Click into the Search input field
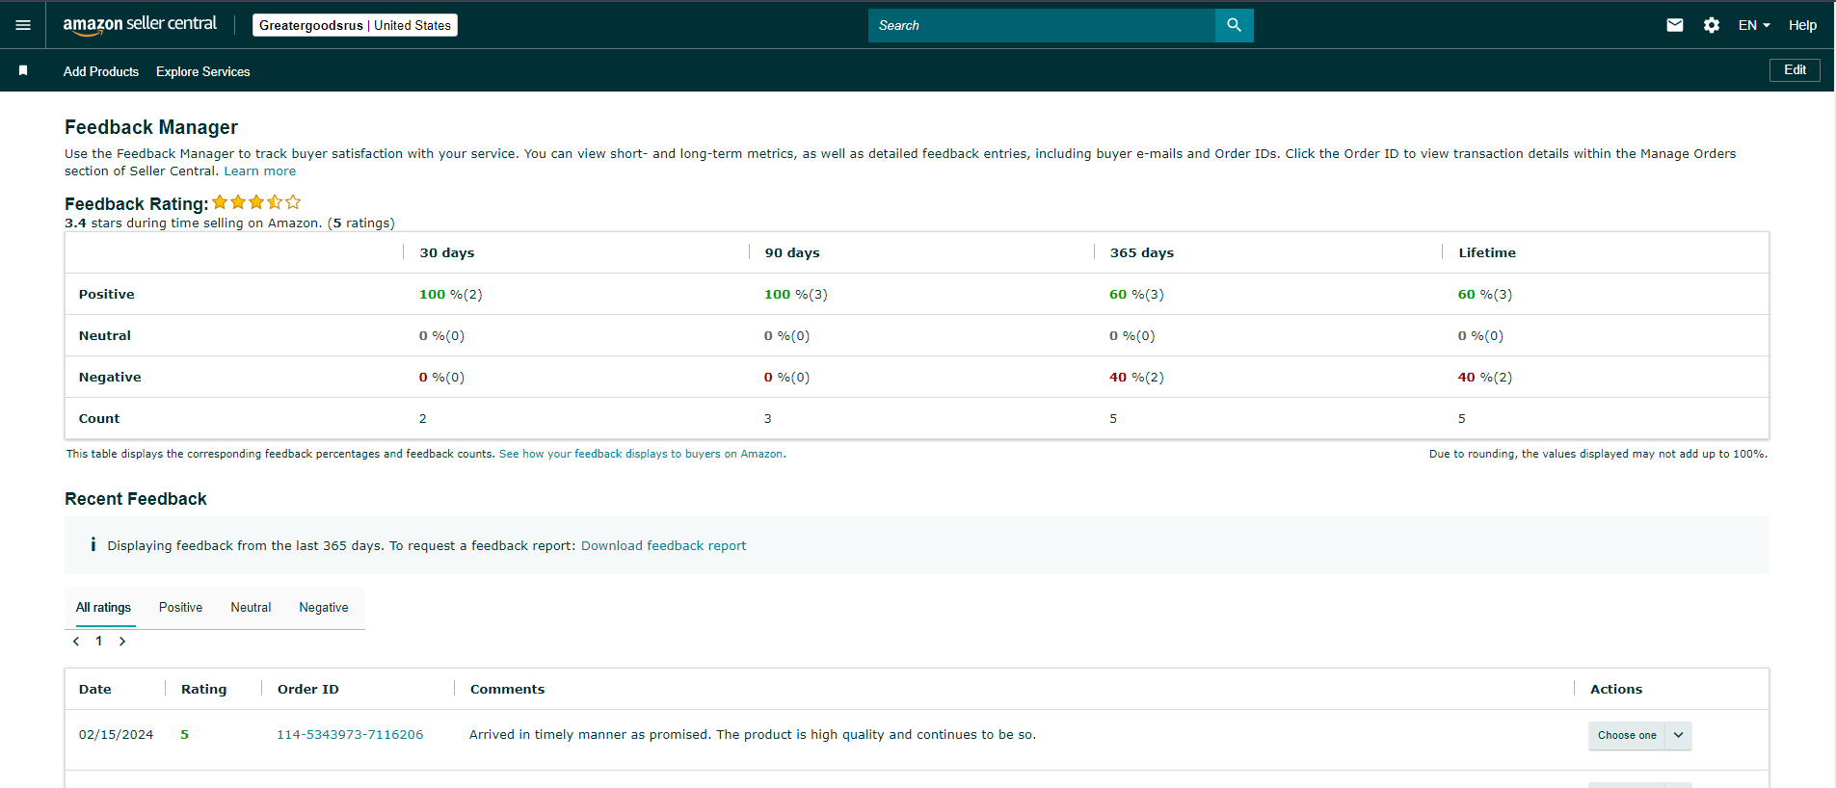Image resolution: width=1836 pixels, height=788 pixels. (1041, 25)
